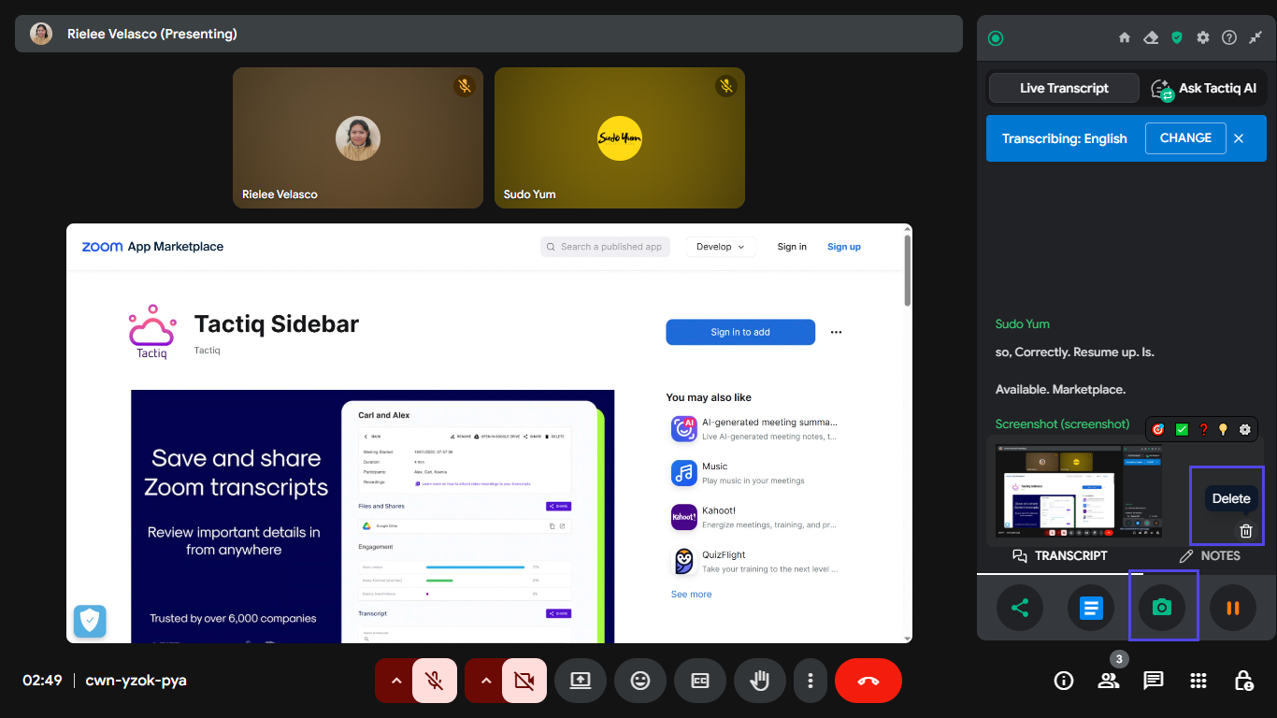Viewport: 1277px width, 718px height.
Task: Raise your hand
Action: pyautogui.click(x=760, y=681)
